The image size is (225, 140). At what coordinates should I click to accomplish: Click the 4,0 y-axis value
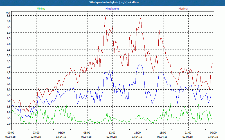pyautogui.click(x=9, y=78)
